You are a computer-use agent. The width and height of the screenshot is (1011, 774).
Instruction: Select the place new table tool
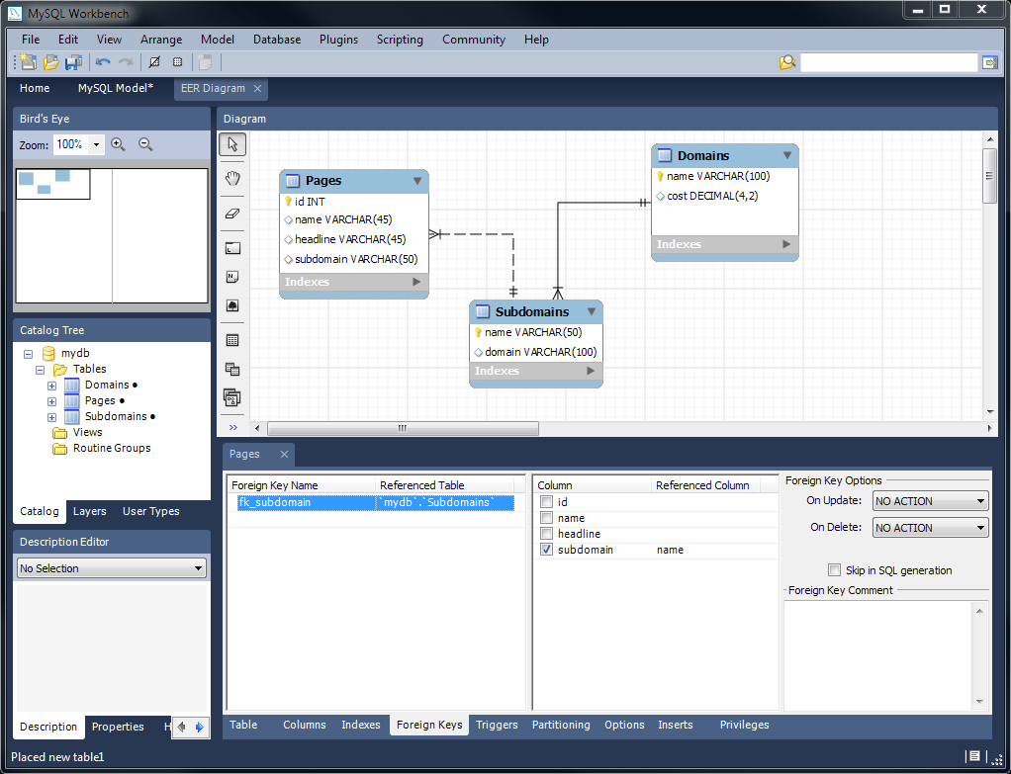(x=232, y=340)
